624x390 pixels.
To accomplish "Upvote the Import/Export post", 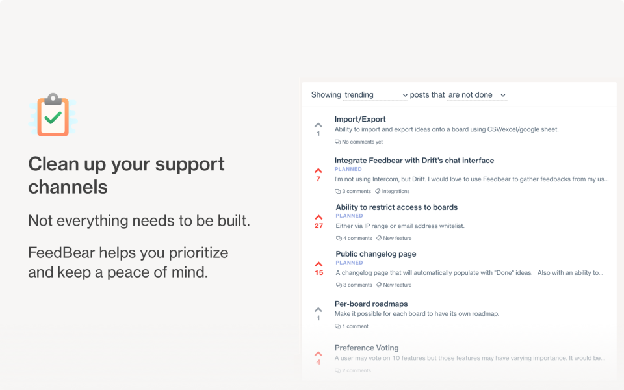I will tap(318, 125).
